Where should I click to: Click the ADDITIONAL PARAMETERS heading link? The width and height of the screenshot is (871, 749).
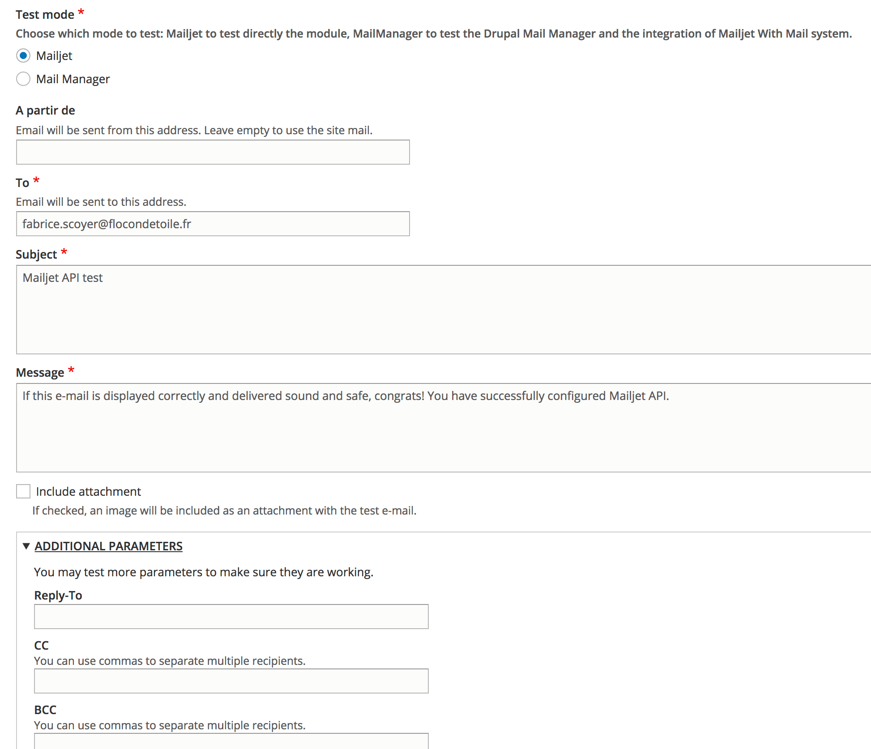click(108, 546)
